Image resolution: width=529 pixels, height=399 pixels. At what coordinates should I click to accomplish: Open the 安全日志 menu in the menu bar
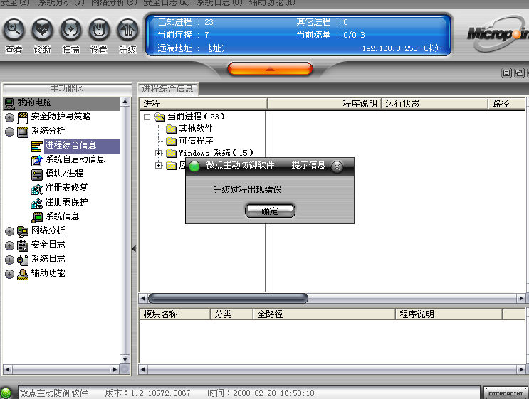167,3
